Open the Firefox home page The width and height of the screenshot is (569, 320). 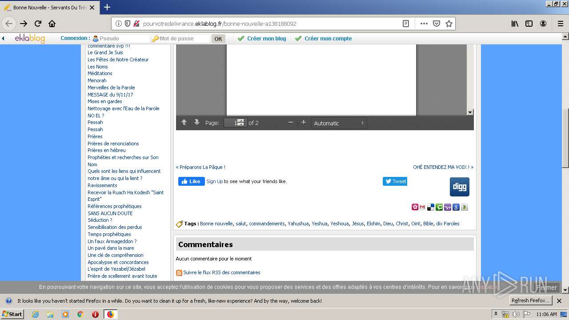coord(52,24)
